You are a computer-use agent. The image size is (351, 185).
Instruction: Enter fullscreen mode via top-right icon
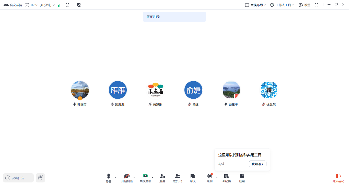tap(317, 5)
